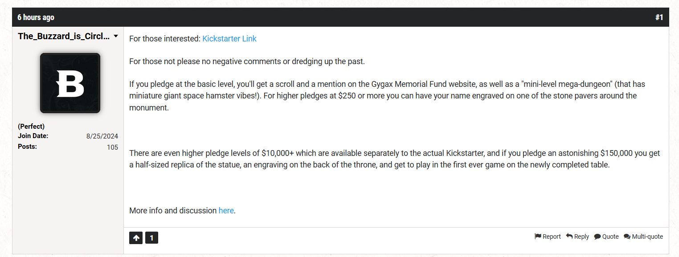Click the Report flag icon
Image resolution: width=679 pixels, height=257 pixels.
[x=538, y=237]
